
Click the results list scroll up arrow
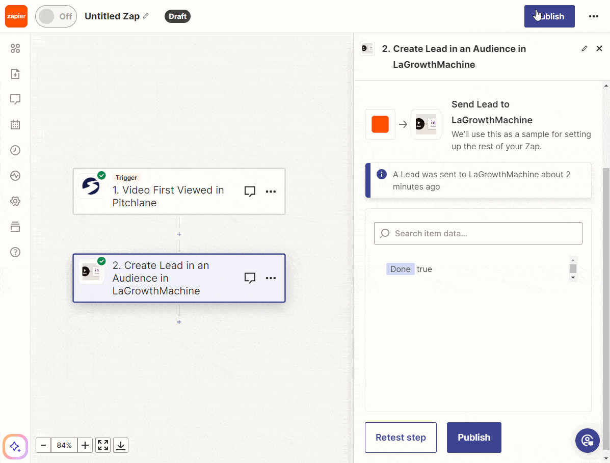coord(573,260)
